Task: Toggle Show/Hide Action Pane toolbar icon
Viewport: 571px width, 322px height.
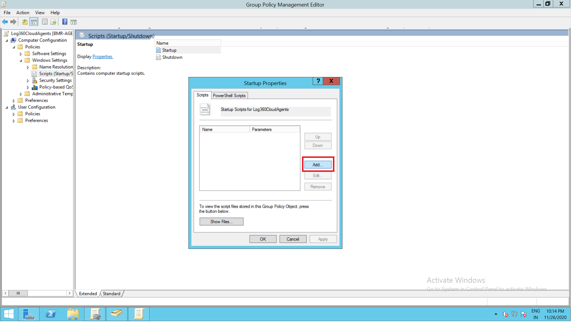Action: (x=73, y=22)
